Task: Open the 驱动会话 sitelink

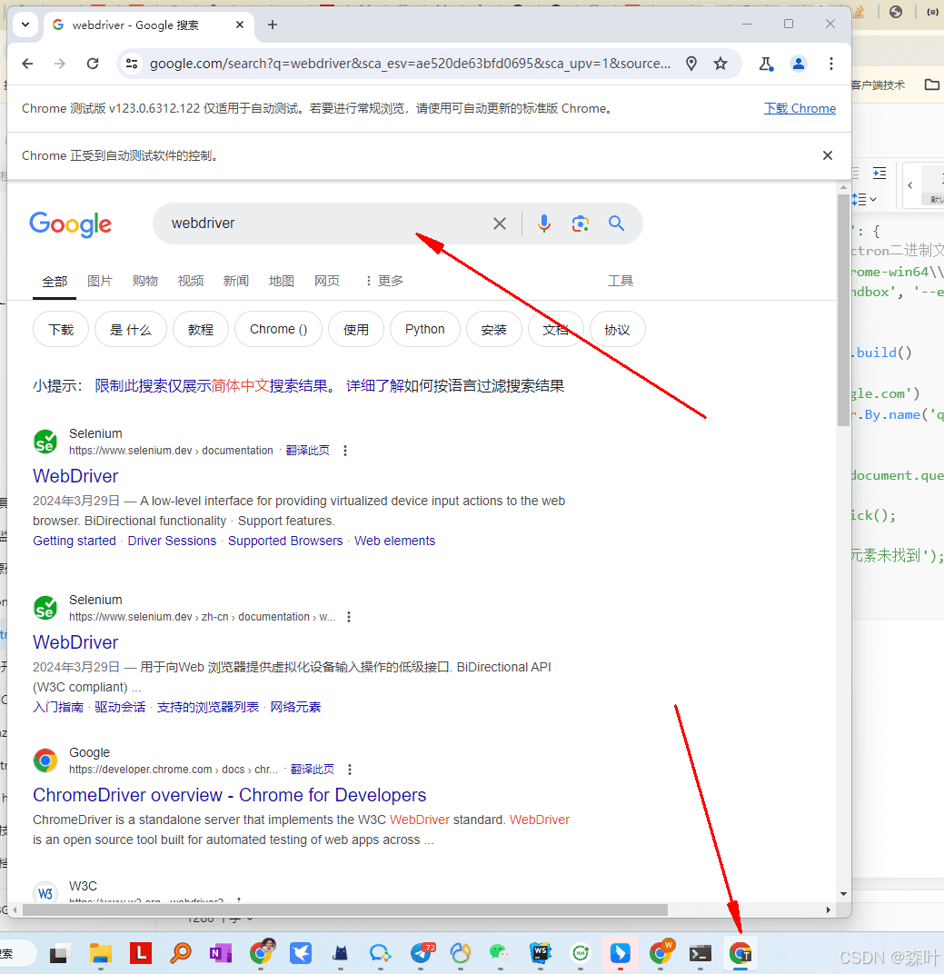Action: pos(120,708)
